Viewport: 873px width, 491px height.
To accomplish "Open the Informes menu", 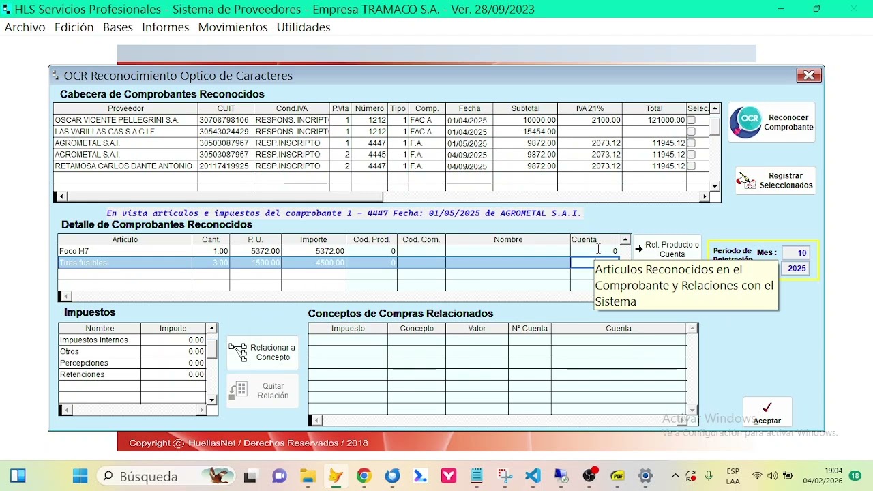I will 165,27.
